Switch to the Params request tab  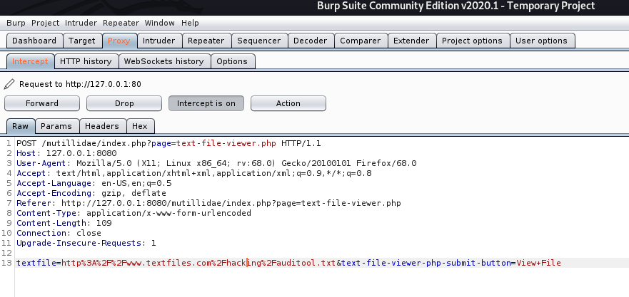pos(56,126)
